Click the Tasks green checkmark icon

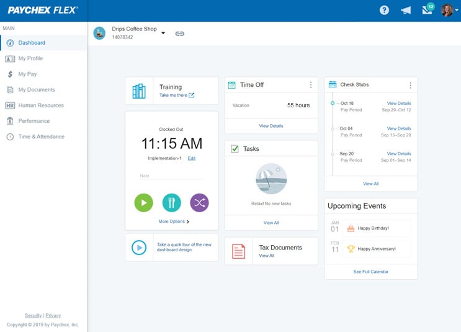(235, 148)
